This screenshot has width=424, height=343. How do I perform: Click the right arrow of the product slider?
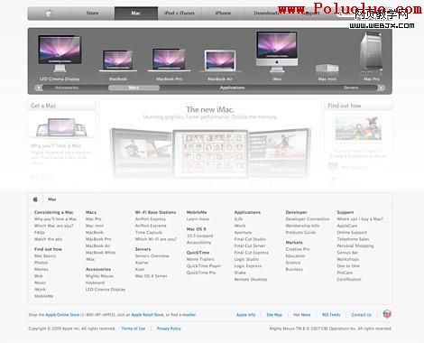(x=382, y=88)
